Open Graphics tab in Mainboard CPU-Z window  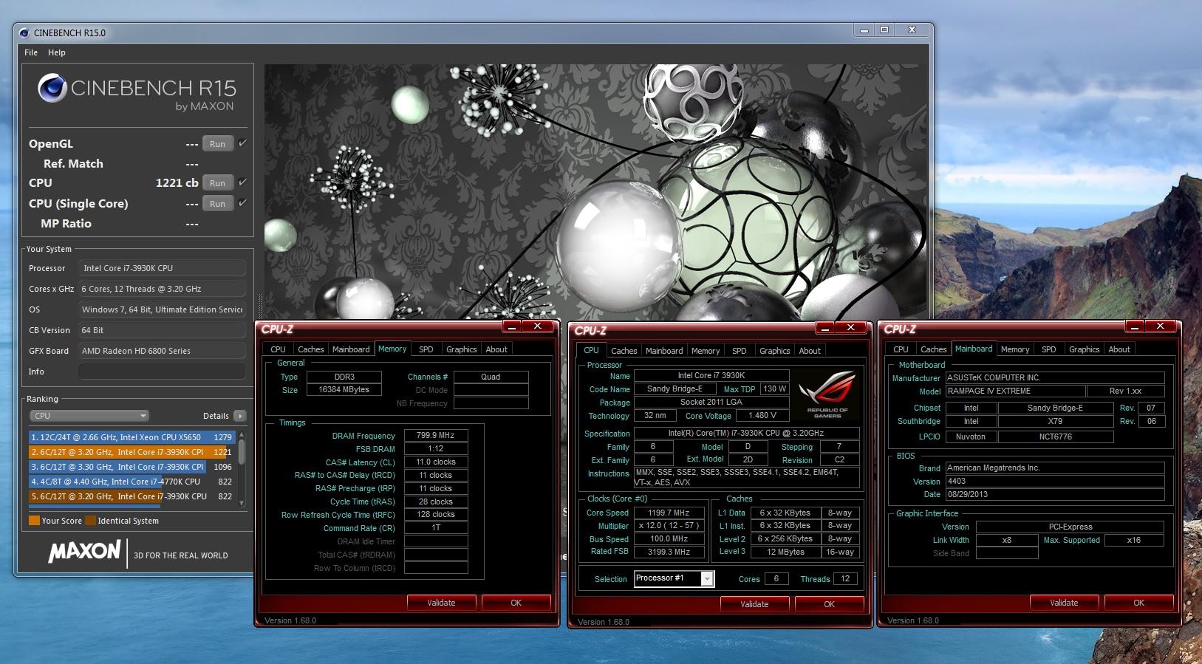[x=1085, y=349]
